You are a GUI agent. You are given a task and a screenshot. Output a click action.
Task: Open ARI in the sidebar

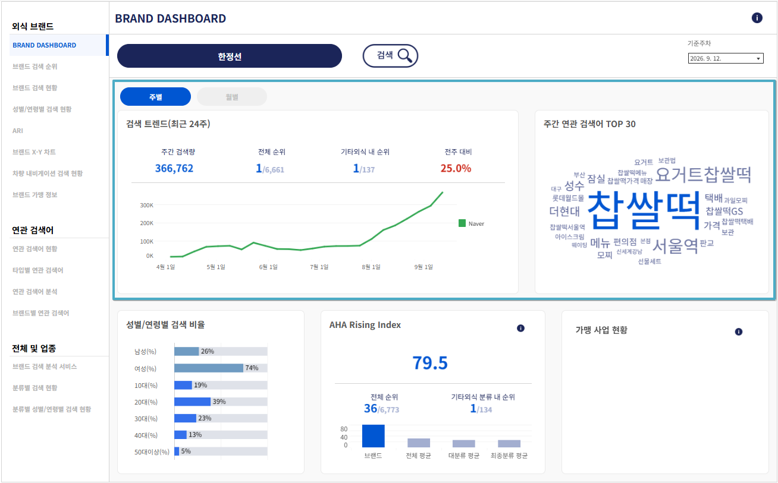click(x=18, y=131)
